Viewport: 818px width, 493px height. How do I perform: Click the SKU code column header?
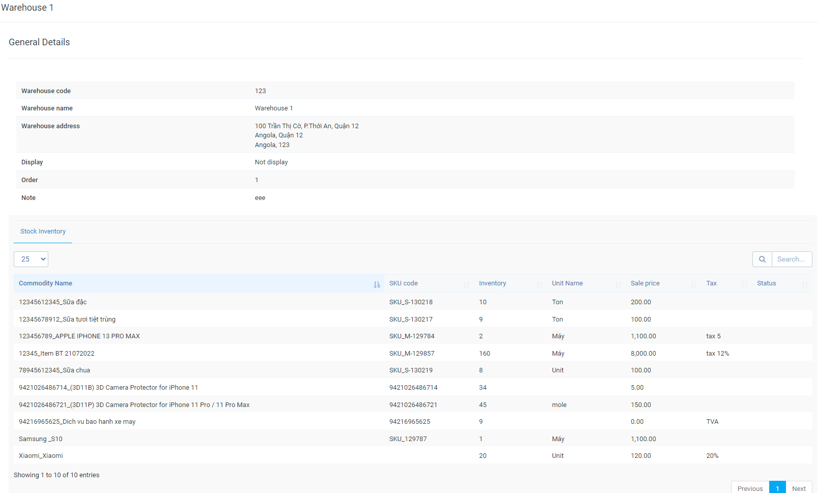403,283
